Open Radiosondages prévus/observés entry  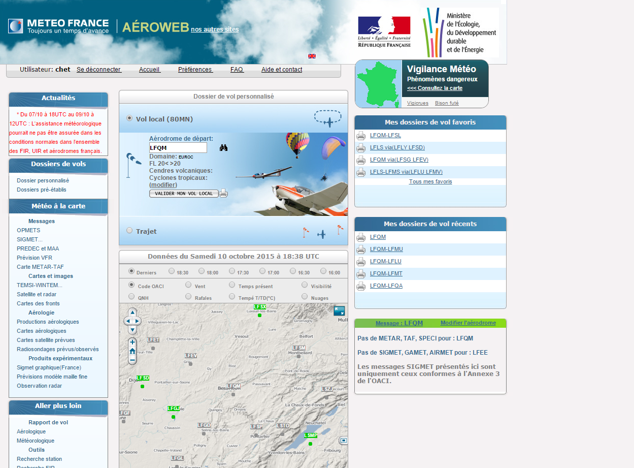click(58, 349)
